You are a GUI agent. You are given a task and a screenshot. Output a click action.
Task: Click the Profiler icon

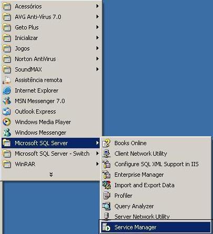click(x=106, y=196)
